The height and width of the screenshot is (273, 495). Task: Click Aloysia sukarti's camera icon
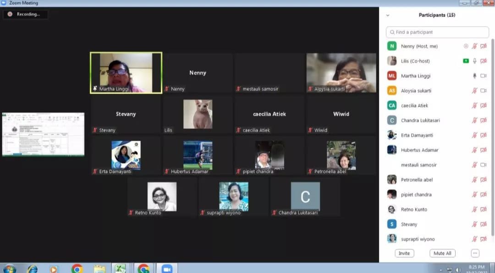point(483,91)
